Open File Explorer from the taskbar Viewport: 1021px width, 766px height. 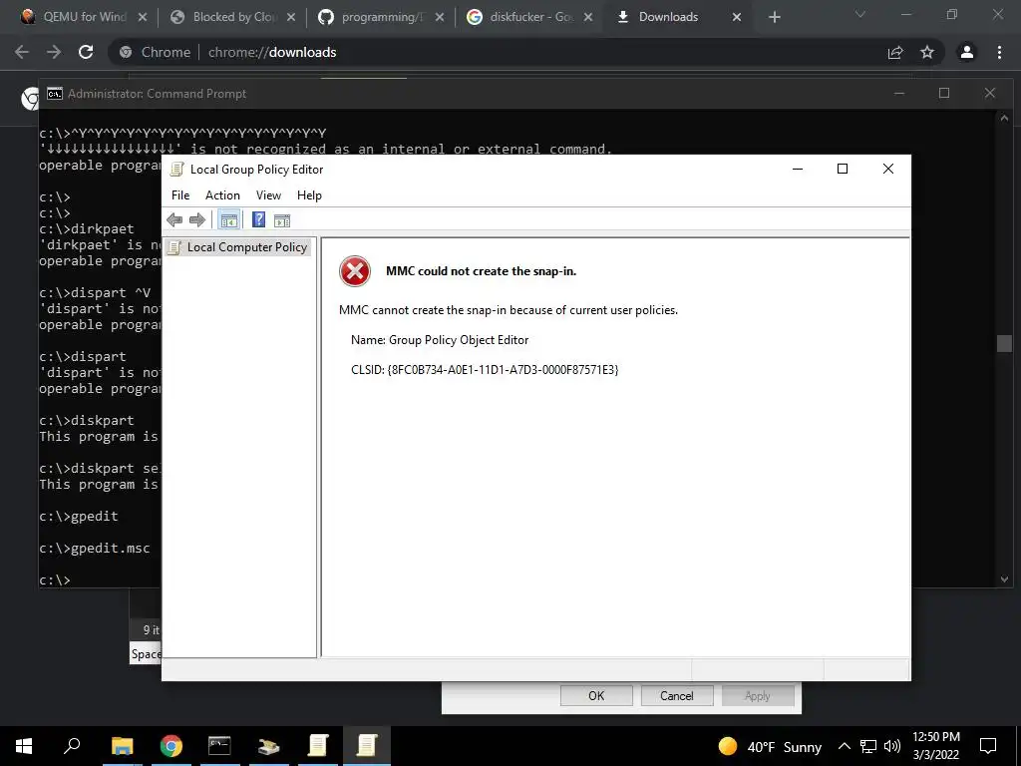coord(122,746)
